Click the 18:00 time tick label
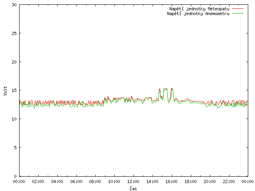255x191 pixels. point(190,181)
